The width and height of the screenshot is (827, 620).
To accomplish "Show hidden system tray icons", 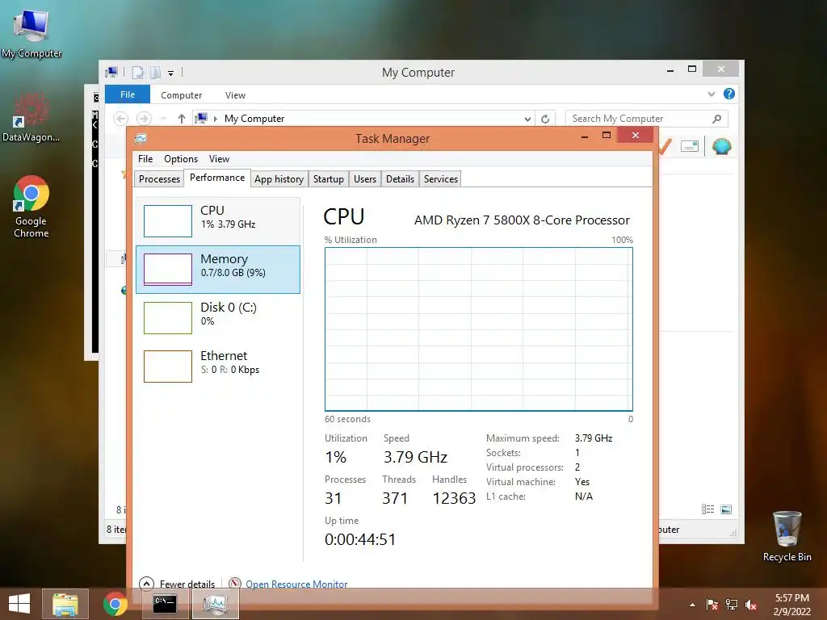I will coord(692,605).
